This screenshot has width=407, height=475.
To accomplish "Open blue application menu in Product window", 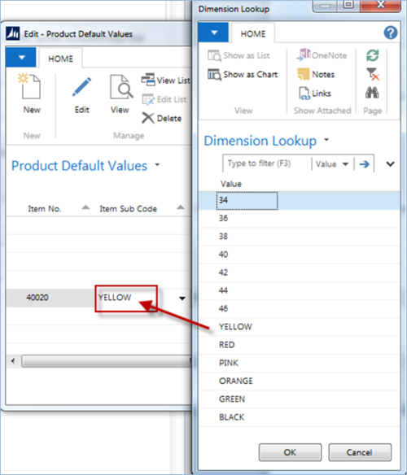I will pos(21,57).
